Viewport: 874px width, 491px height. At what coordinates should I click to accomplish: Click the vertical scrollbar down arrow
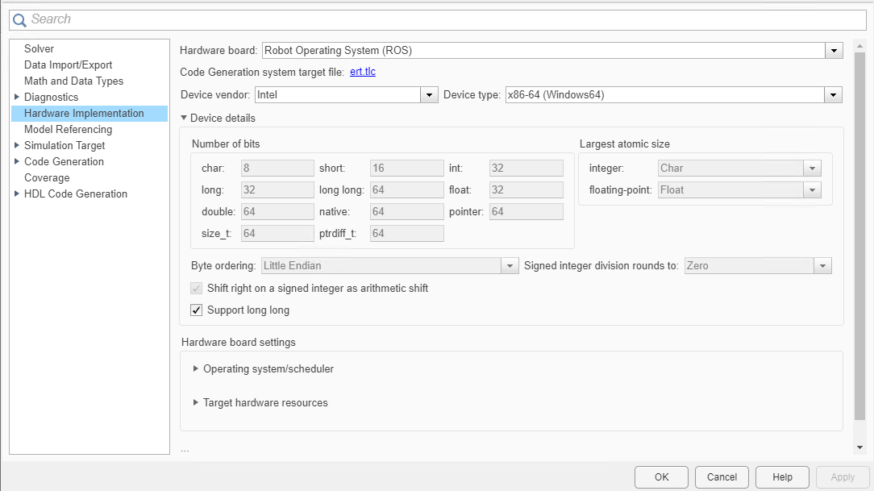pos(859,447)
